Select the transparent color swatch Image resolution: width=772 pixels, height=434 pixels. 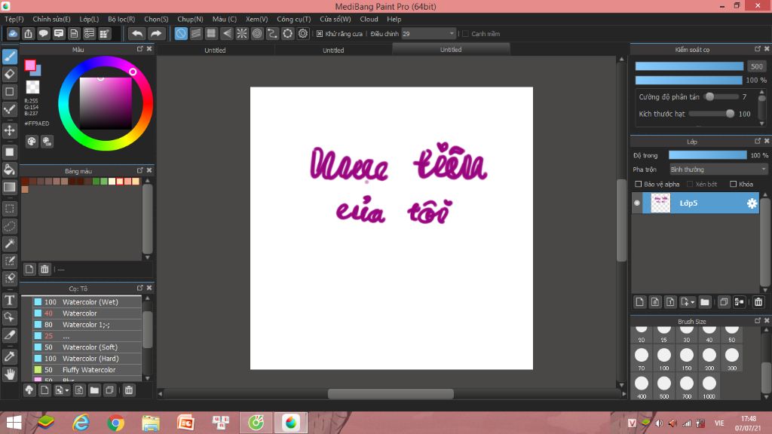coord(32,87)
